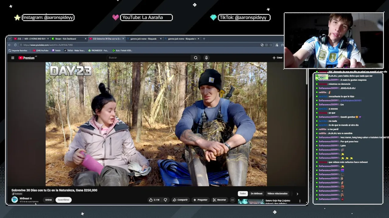389x218 pixels.
Task: Close the Sobrevive 30 Días tab
Action: click(123, 39)
